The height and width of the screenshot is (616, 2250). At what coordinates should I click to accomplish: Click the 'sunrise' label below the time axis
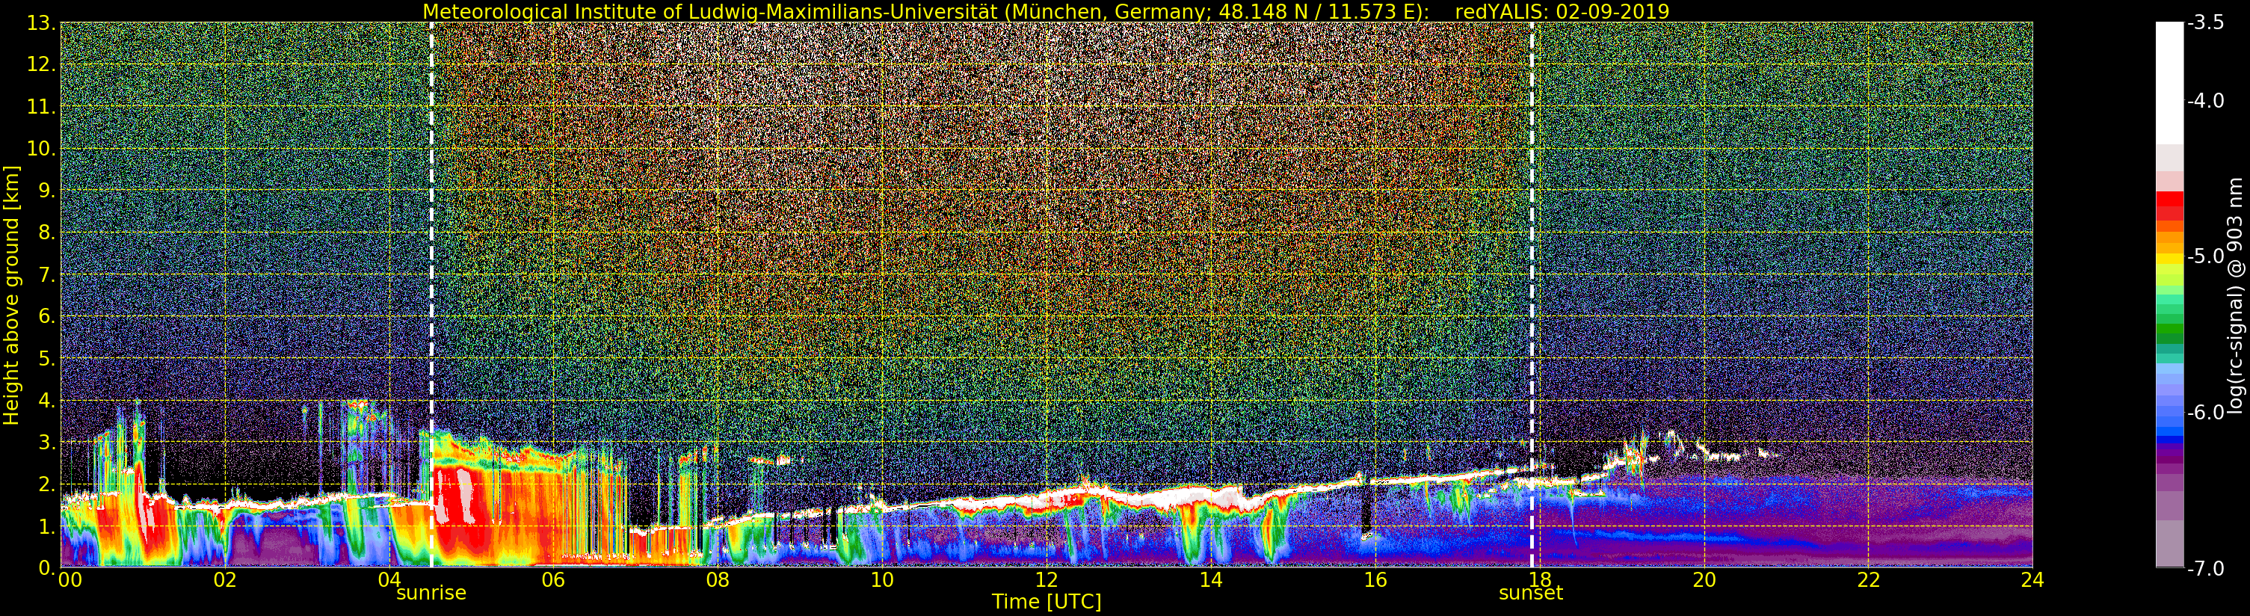(431, 594)
